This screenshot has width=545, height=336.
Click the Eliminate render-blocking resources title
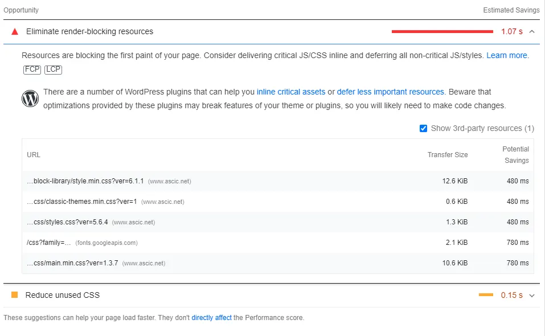coord(89,32)
